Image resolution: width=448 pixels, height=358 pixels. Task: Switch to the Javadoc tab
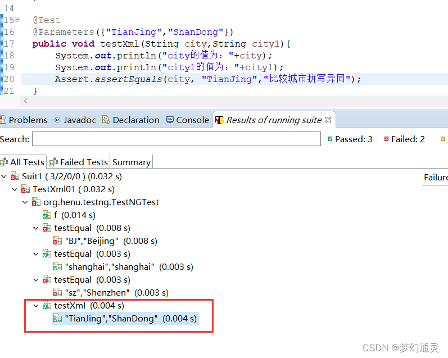[x=75, y=120]
